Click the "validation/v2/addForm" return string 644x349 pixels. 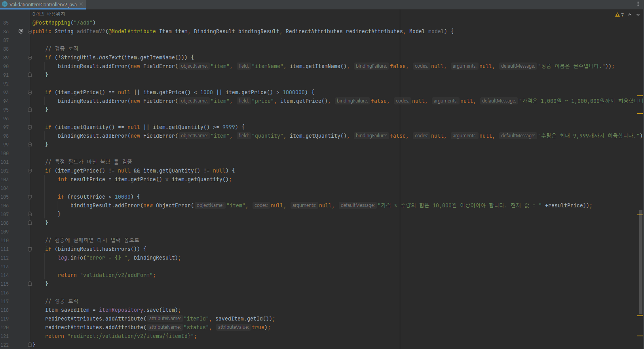pos(116,275)
